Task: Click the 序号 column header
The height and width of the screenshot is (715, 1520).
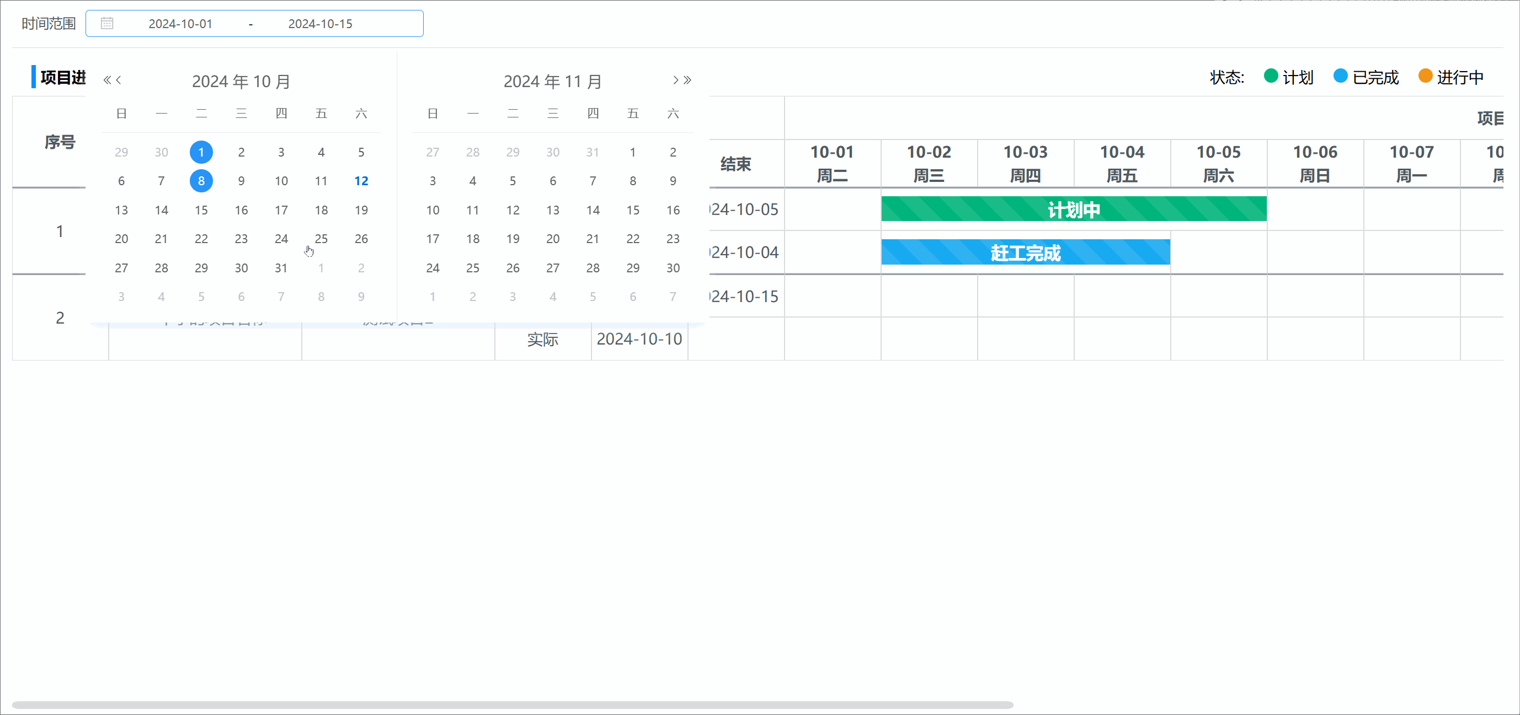Action: (60, 142)
